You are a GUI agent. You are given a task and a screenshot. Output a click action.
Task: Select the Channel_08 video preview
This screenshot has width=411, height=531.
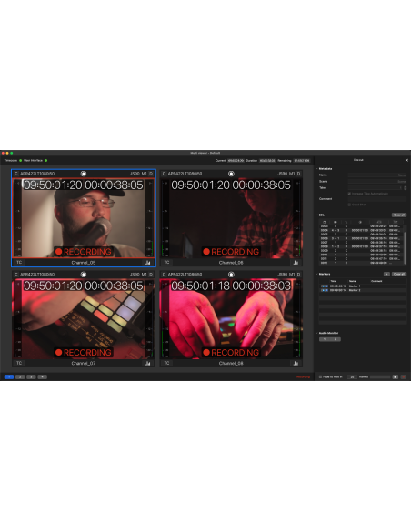(x=231, y=318)
